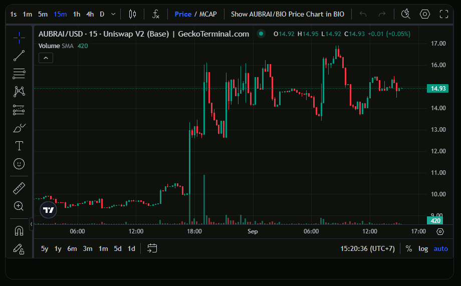Switch chart to MCAP view
The width and height of the screenshot is (461, 286).
(208, 14)
